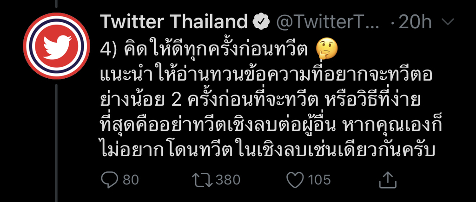Click the tweet heading "4) คิดให้ดีทุกครั้งก่อนทวีต"
The image size is (476, 202).
[205, 49]
